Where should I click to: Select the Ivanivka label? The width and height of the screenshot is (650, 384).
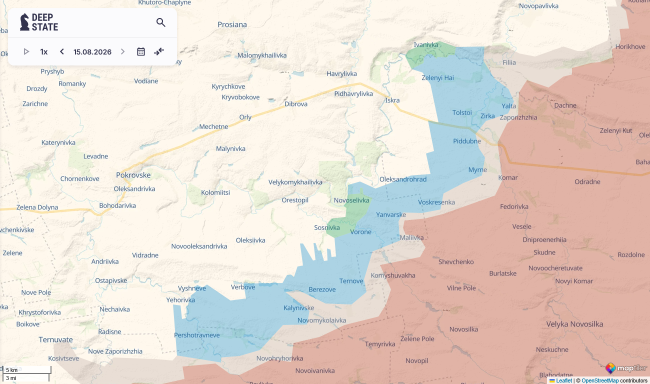[426, 45]
